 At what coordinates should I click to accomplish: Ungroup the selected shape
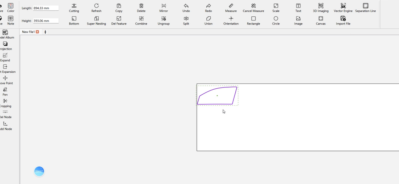tap(163, 20)
